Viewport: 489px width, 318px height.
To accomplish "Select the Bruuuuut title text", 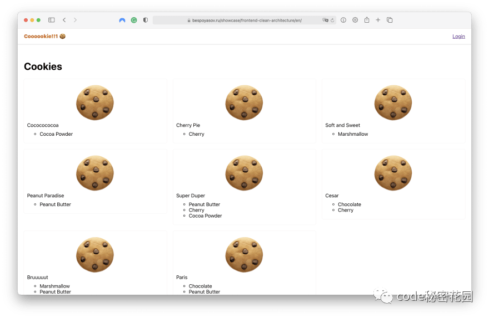I will [x=37, y=277].
